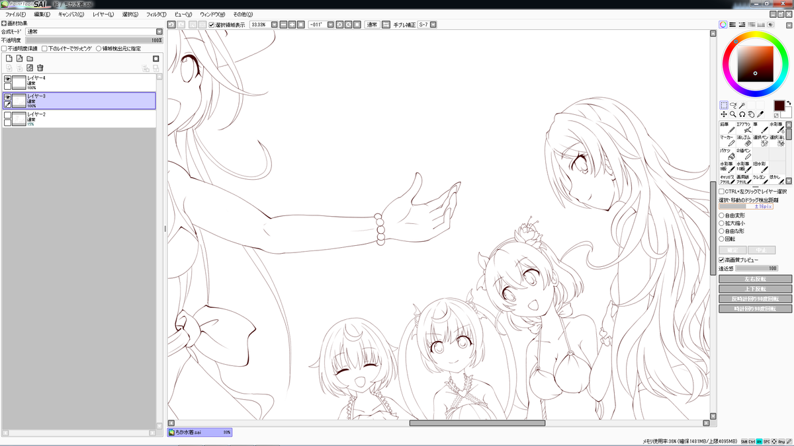794x446 pixels.
Task: Click the 上下反転 button
Action: [755, 289]
